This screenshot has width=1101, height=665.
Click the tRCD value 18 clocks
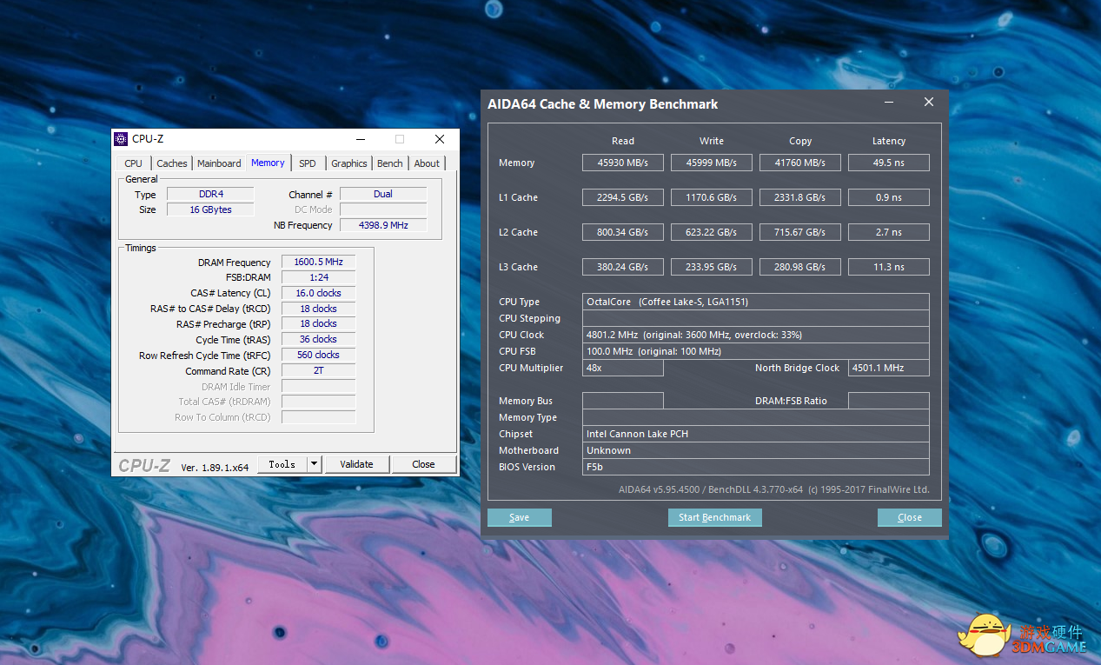318,309
